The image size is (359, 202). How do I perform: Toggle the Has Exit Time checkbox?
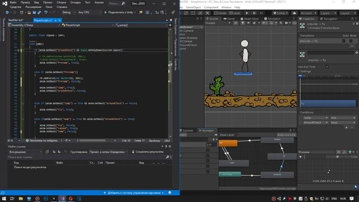pos(326,67)
